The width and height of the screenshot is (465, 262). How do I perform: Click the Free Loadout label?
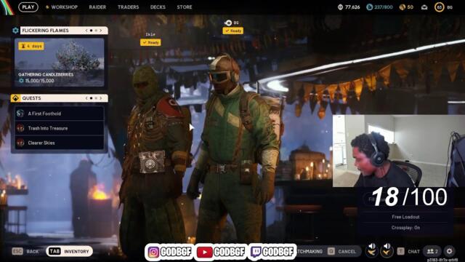click(x=405, y=217)
